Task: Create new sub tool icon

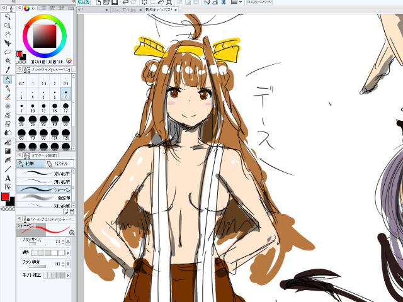Action: click(65, 211)
